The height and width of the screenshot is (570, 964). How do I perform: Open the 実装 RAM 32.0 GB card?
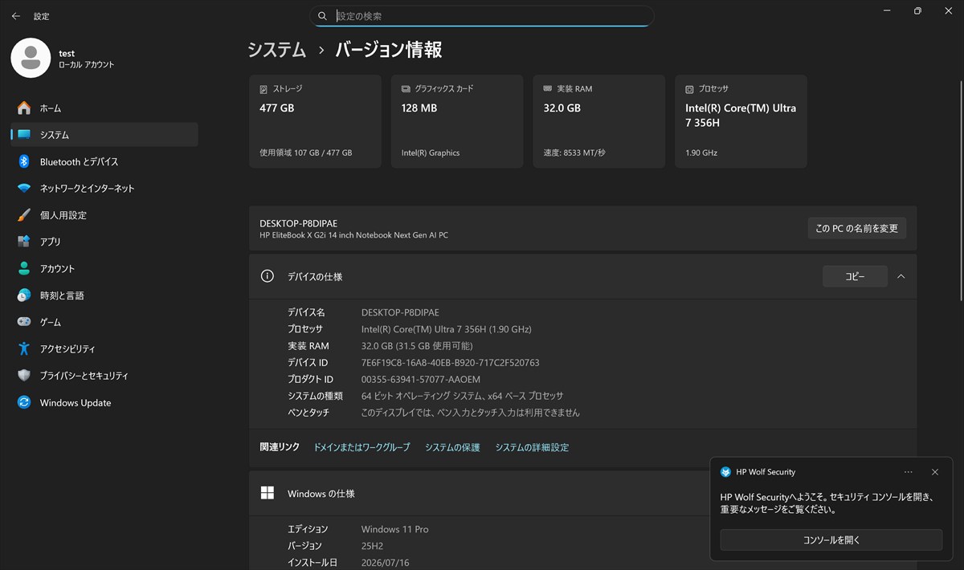point(599,121)
